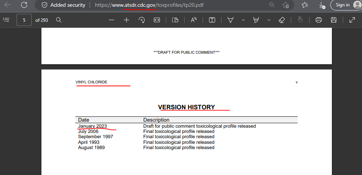Expand the Highlight options chevron
The height and width of the screenshot is (175, 362).
[269, 20]
